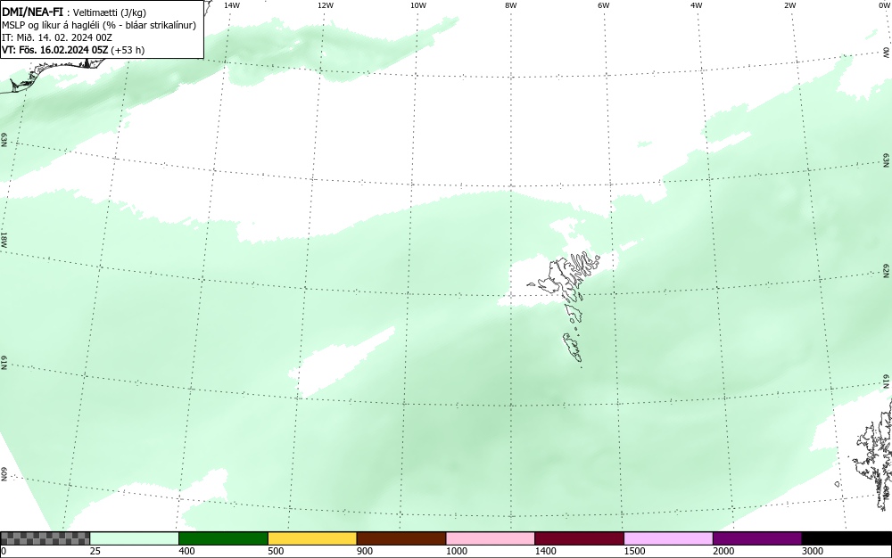Click the 12W longitude label
The width and height of the screenshot is (892, 558).
coord(326,5)
